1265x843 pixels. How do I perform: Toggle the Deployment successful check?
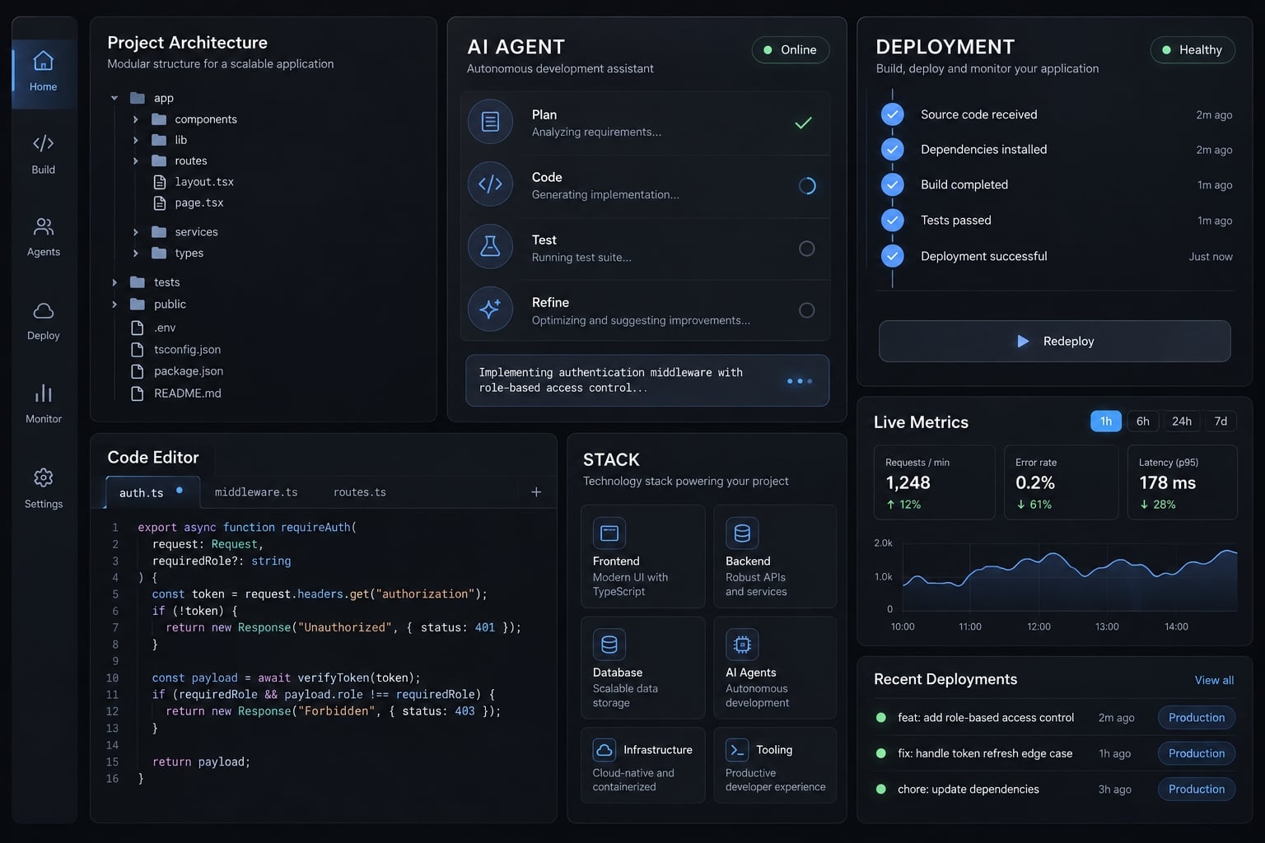tap(893, 256)
